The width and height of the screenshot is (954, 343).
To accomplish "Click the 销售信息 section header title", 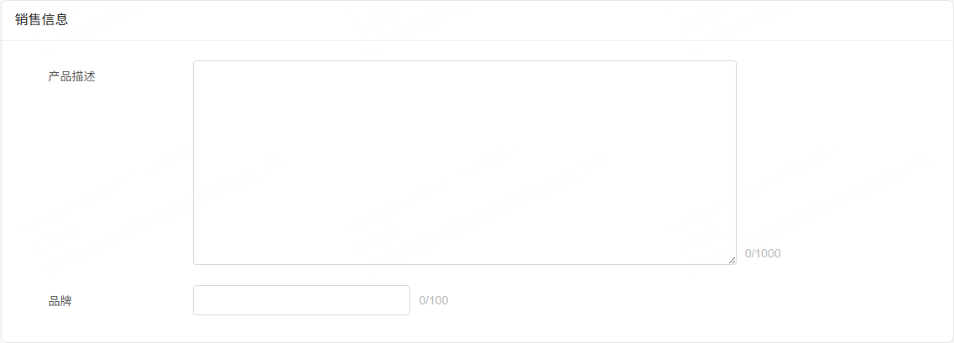I will click(x=42, y=20).
